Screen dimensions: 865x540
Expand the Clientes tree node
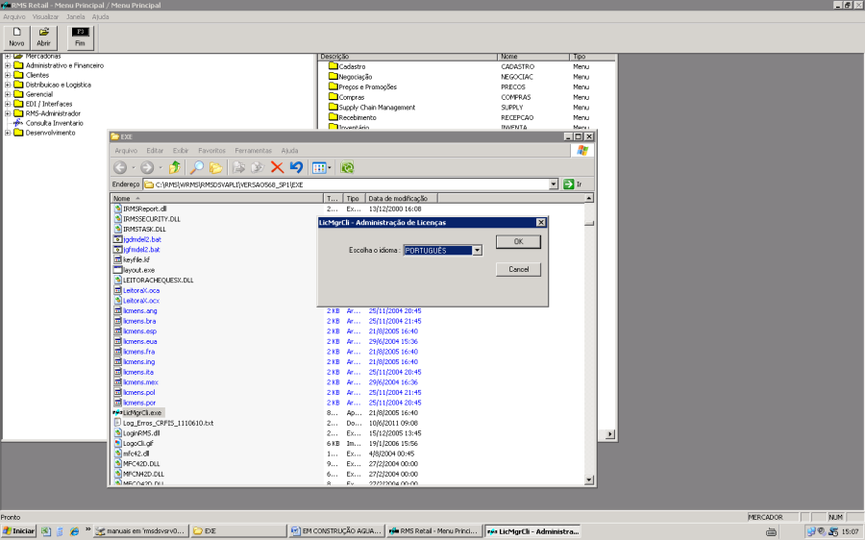tap(8, 75)
